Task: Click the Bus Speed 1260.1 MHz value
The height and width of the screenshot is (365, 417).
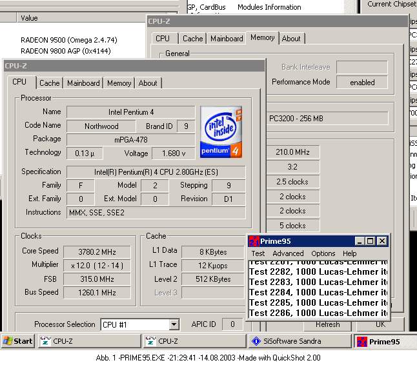Action: [x=97, y=293]
